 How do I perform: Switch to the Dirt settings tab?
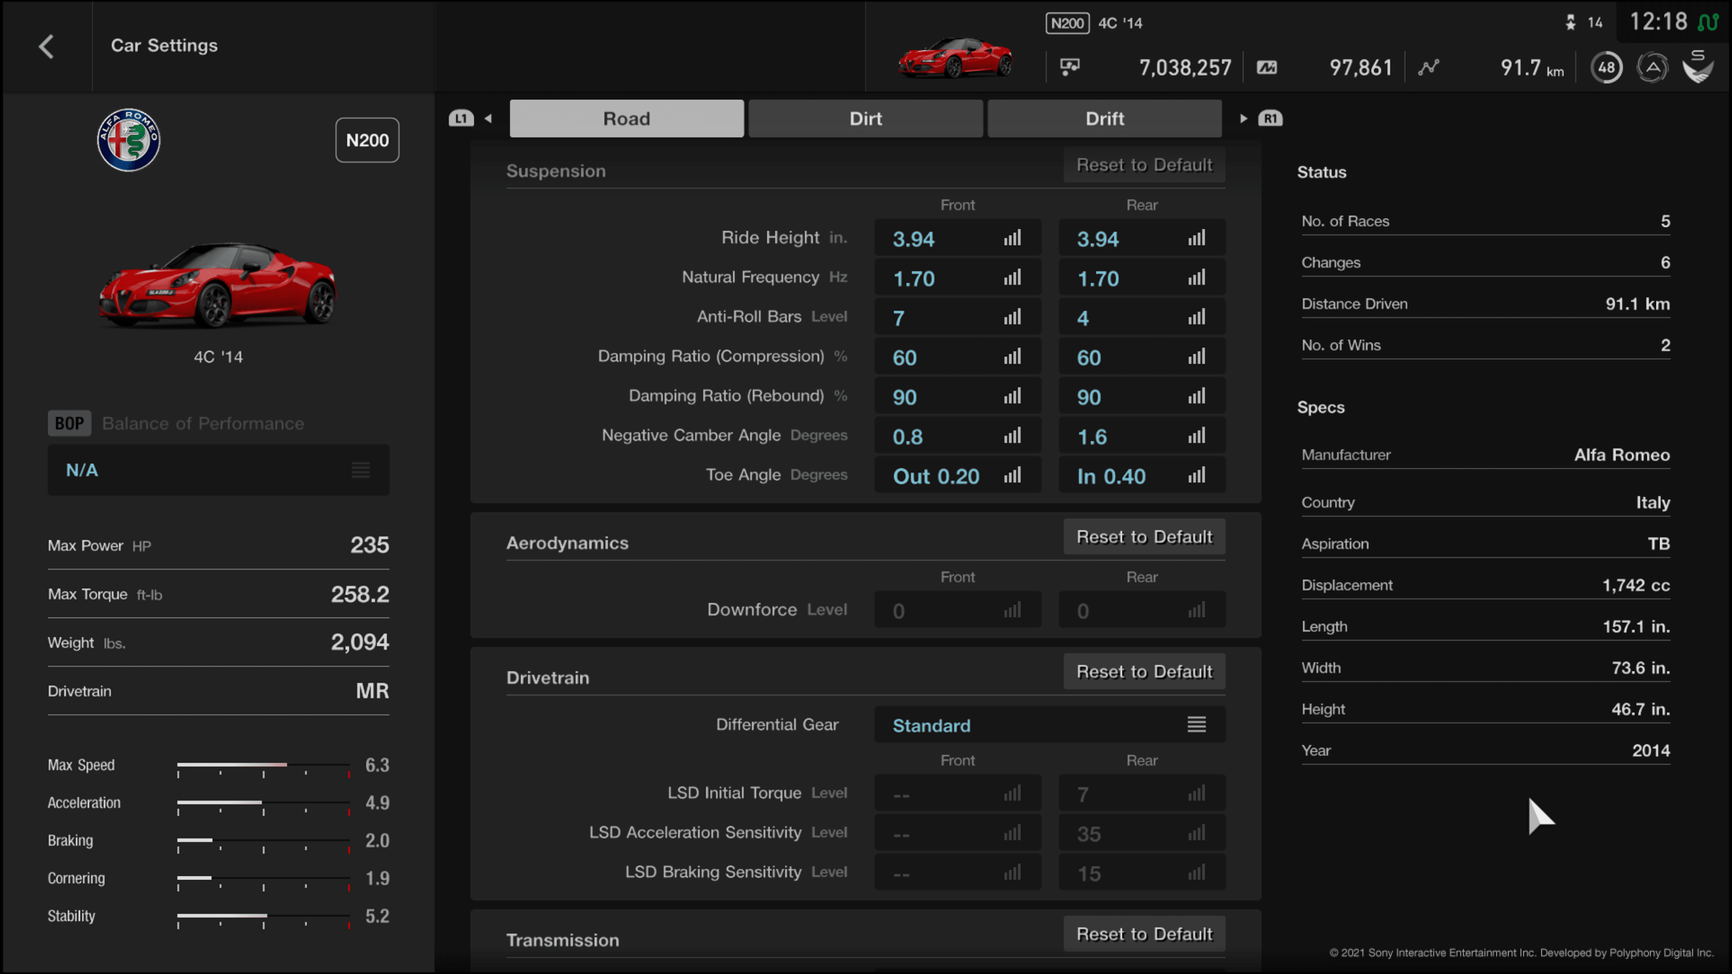point(866,119)
